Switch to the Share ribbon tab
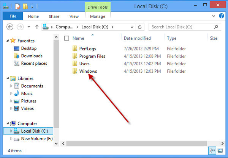 [x=54, y=16]
